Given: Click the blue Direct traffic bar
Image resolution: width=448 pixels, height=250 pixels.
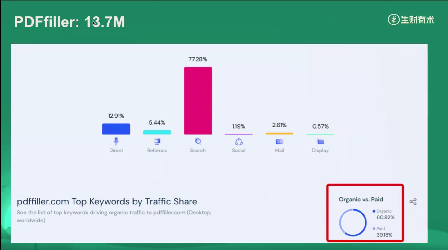Looking at the screenshot, I should 116,129.
